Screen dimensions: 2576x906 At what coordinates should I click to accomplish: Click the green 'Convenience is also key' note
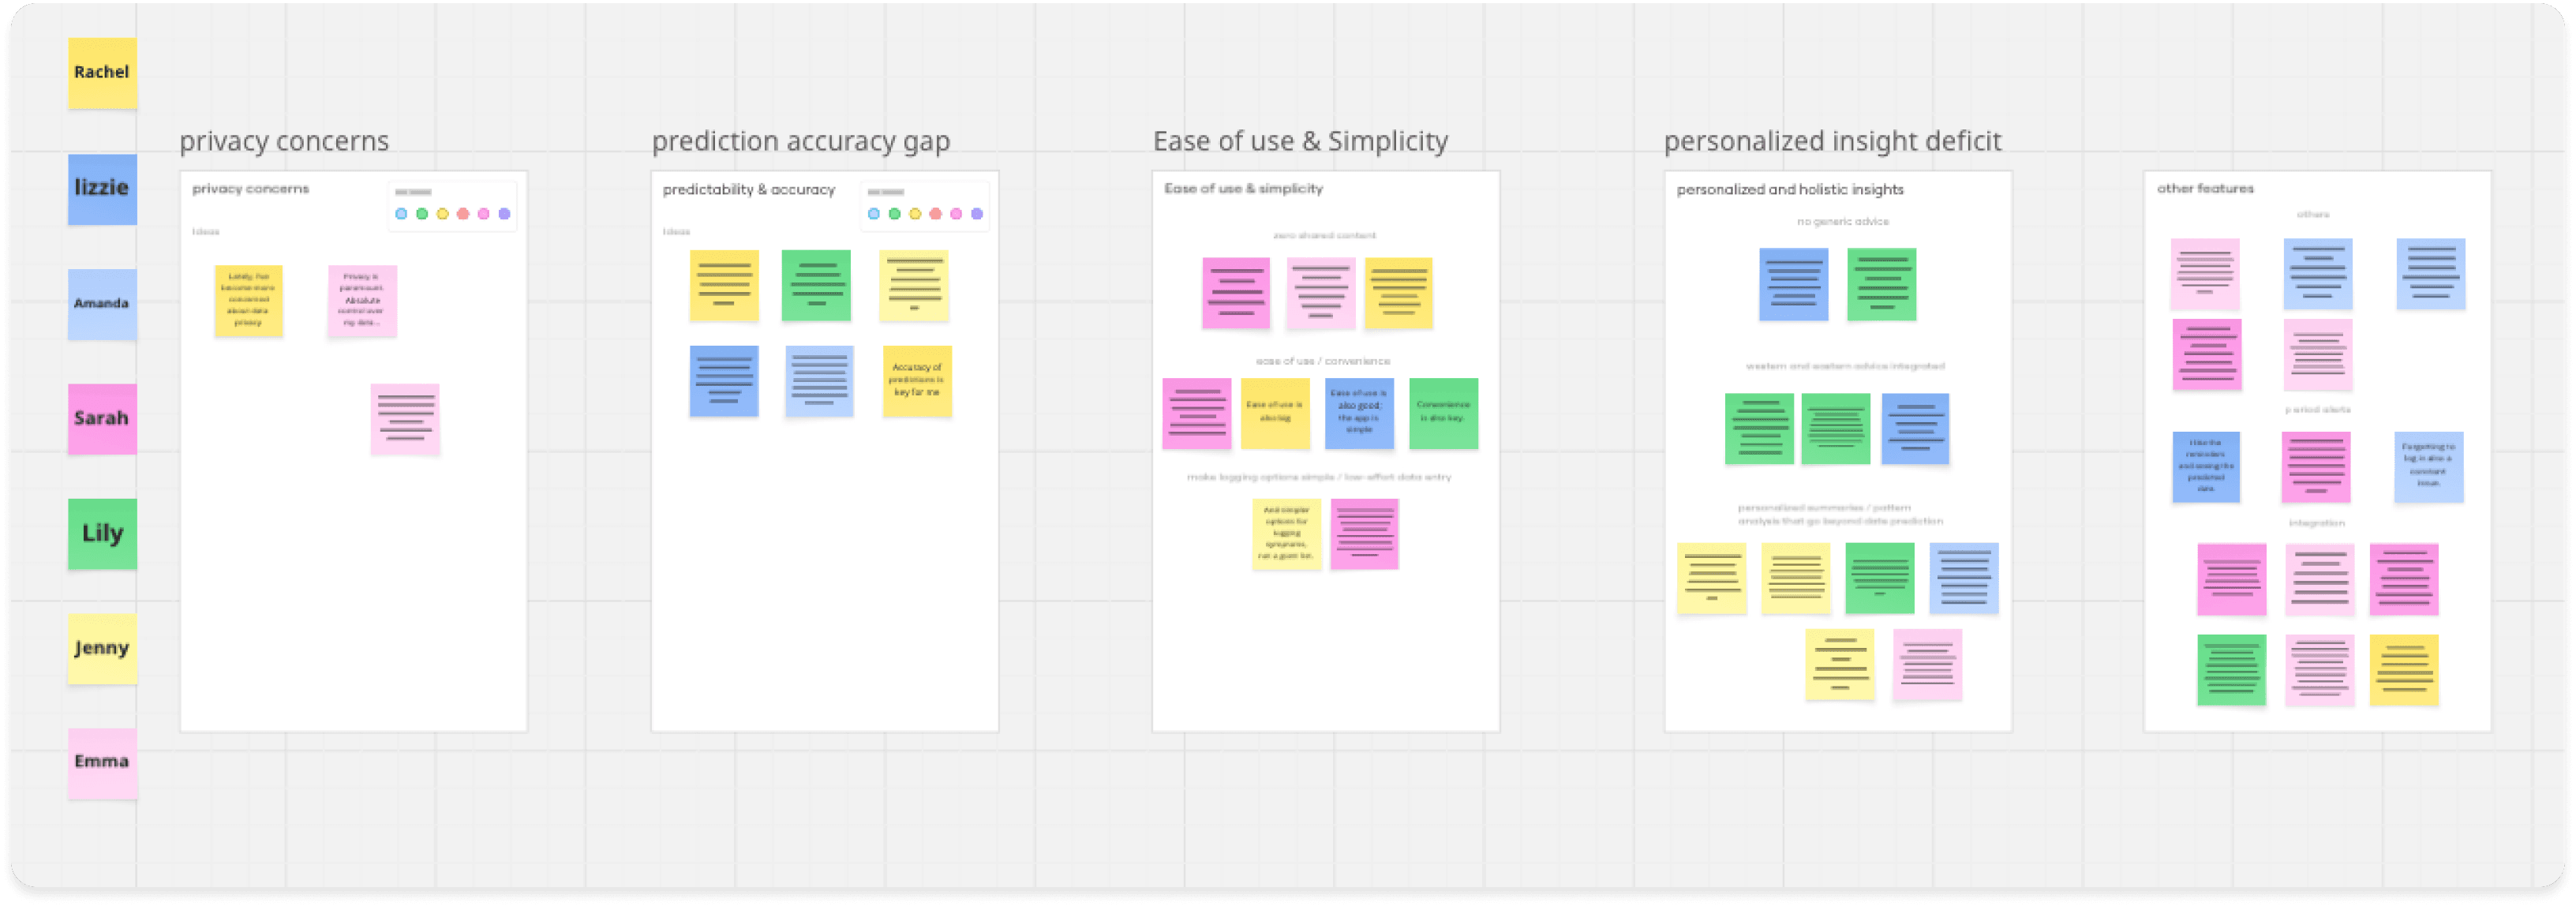click(x=1443, y=412)
